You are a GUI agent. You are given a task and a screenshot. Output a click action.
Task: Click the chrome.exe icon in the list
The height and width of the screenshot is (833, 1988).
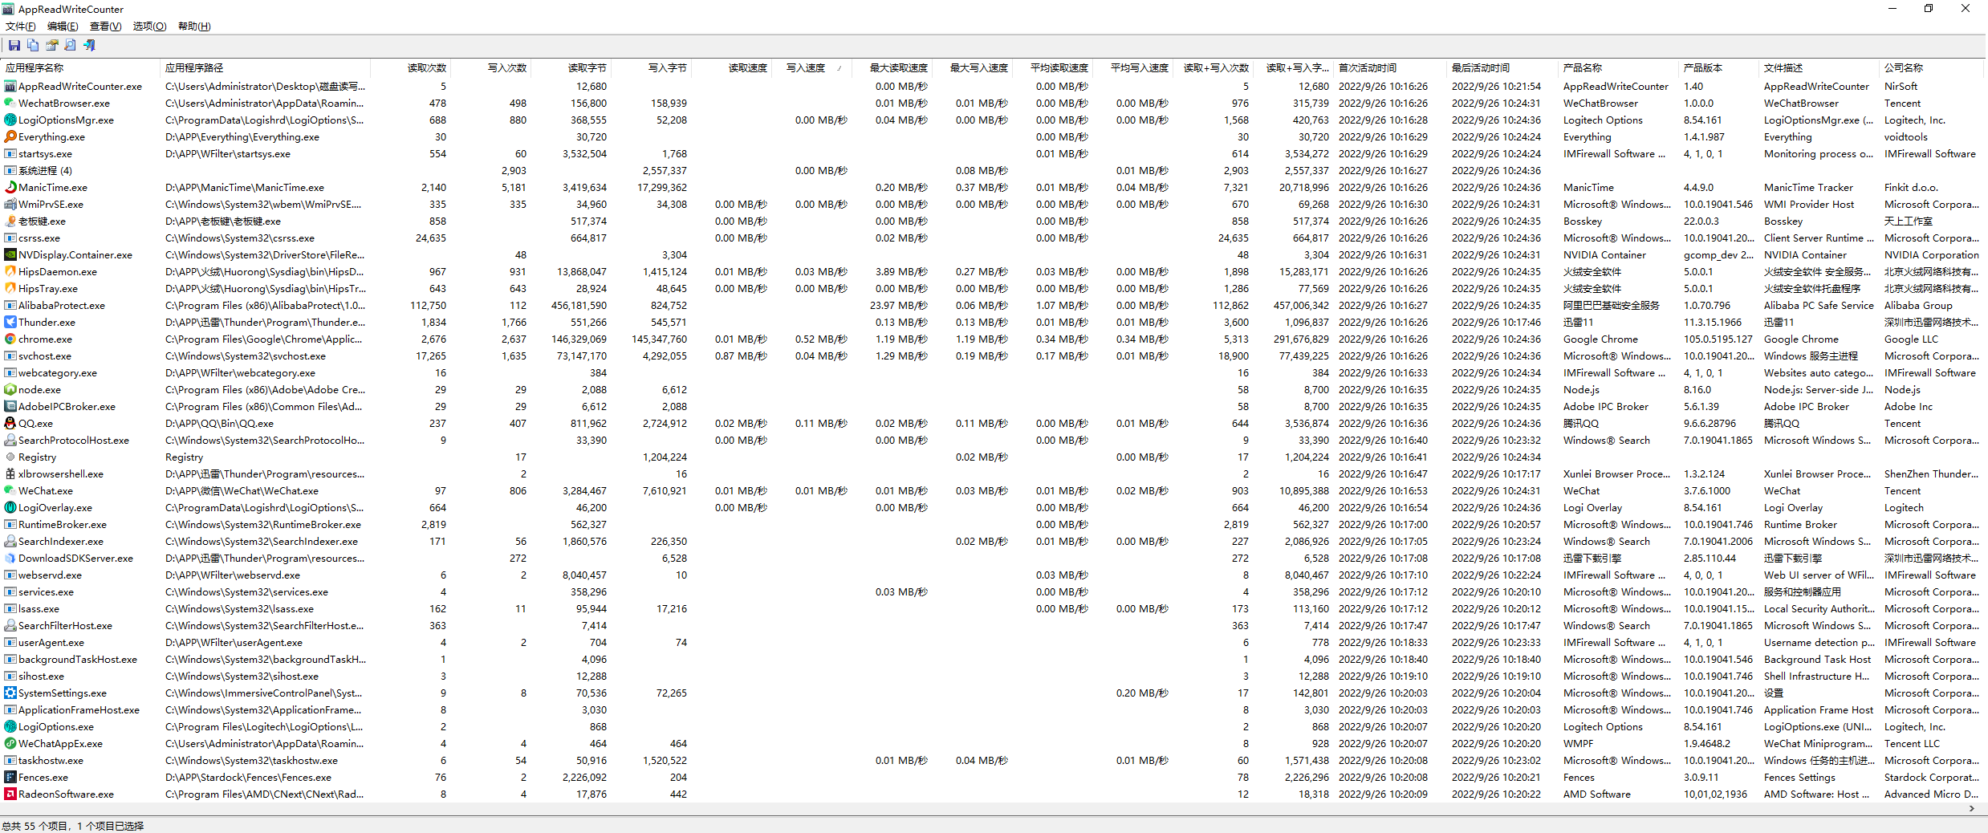coord(10,339)
